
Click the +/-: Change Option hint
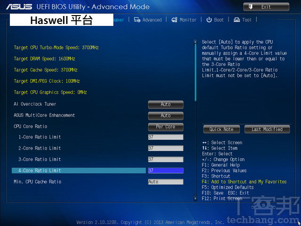(x=223, y=159)
